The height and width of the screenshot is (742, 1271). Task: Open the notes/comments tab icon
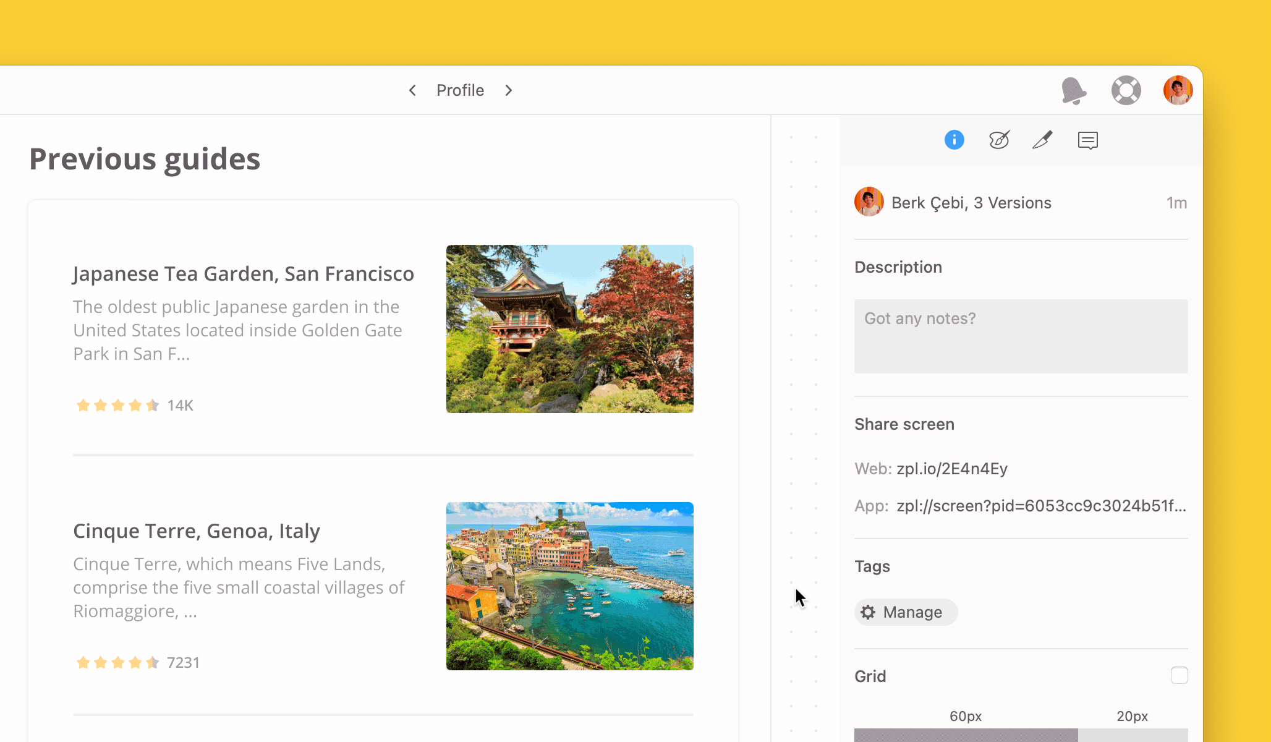point(1087,140)
